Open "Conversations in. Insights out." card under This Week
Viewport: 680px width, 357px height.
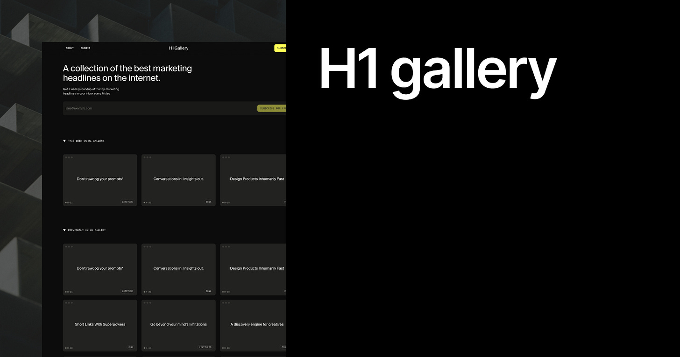[178, 180]
